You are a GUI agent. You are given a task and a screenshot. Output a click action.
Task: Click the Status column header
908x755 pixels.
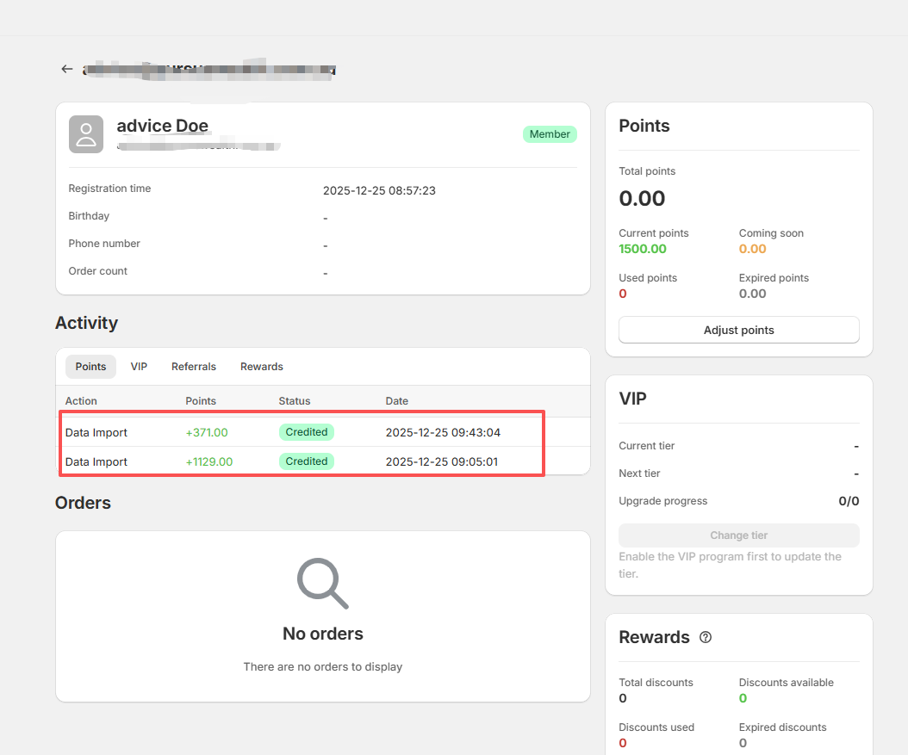coord(294,401)
